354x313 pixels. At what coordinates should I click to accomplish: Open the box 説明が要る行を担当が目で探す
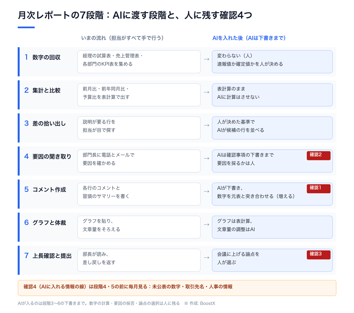click(x=139, y=128)
